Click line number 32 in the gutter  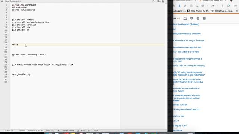6,82
